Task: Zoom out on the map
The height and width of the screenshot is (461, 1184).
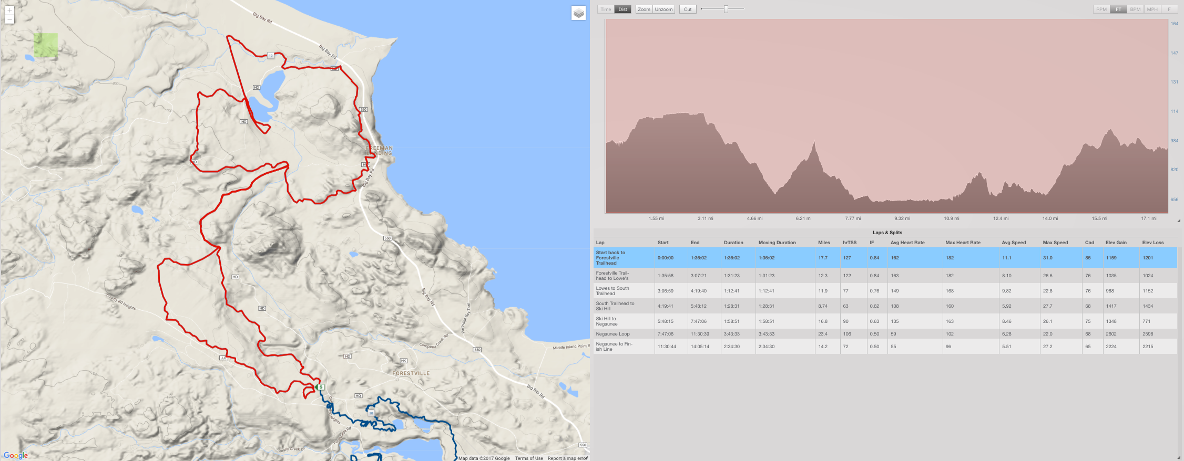Action: pyautogui.click(x=9, y=19)
